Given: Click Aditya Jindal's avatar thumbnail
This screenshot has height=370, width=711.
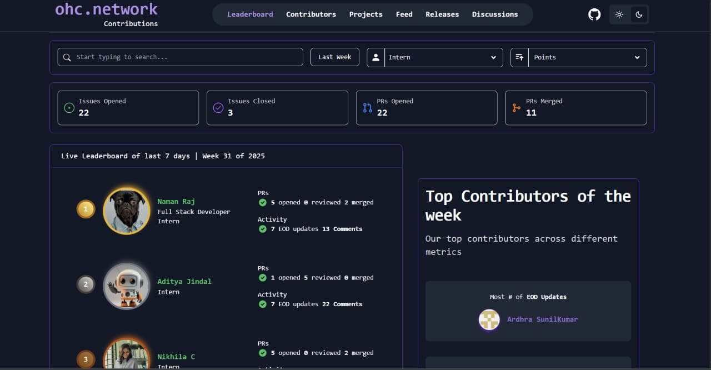Looking at the screenshot, I should click(127, 286).
